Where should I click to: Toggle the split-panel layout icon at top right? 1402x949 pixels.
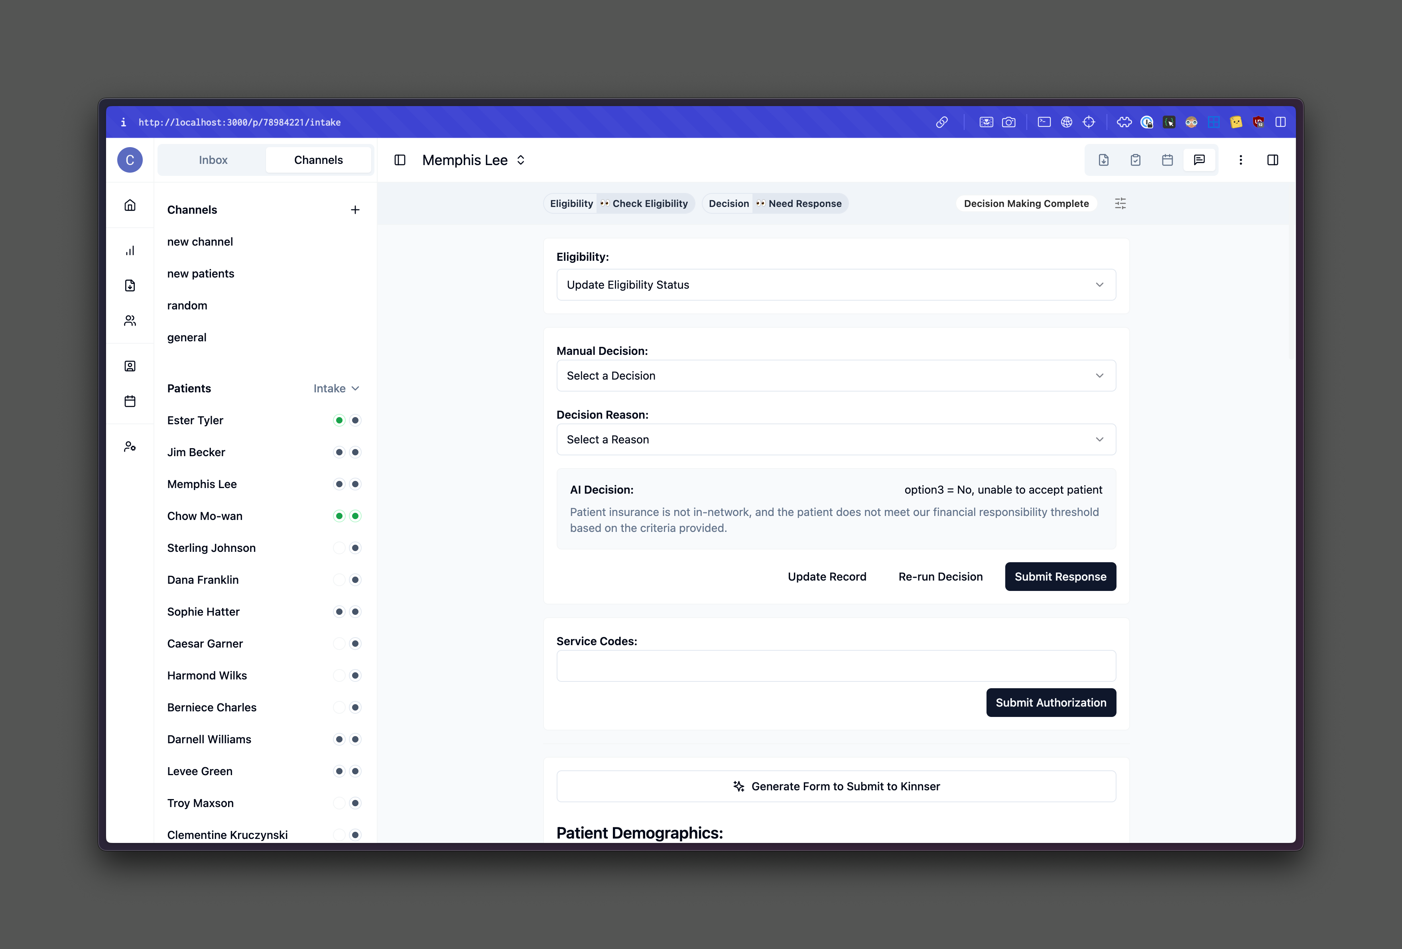pyautogui.click(x=1273, y=160)
